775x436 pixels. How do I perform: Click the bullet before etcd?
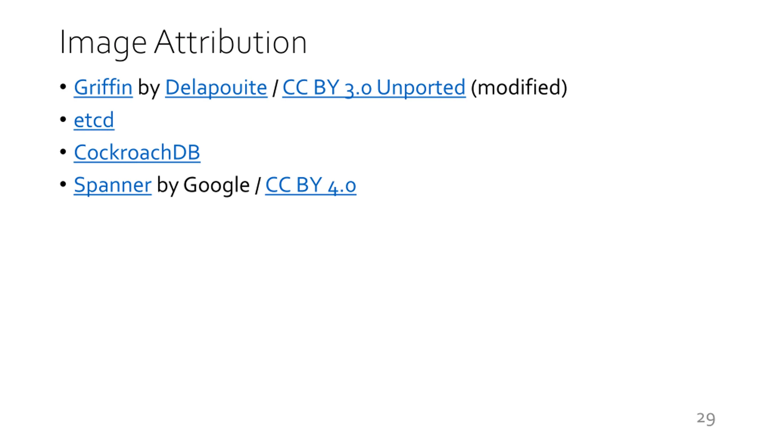point(63,120)
